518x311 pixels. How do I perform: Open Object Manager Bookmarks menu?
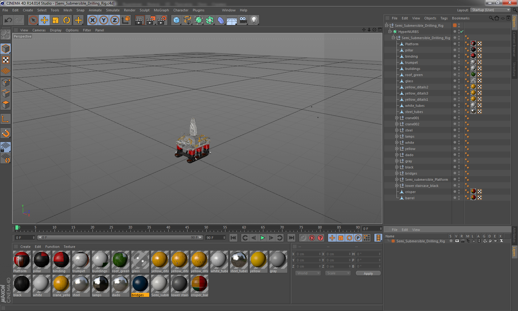click(461, 18)
